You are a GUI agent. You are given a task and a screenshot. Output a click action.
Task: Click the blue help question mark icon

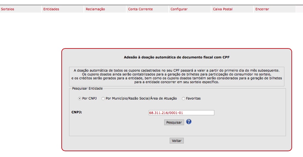click(x=189, y=122)
